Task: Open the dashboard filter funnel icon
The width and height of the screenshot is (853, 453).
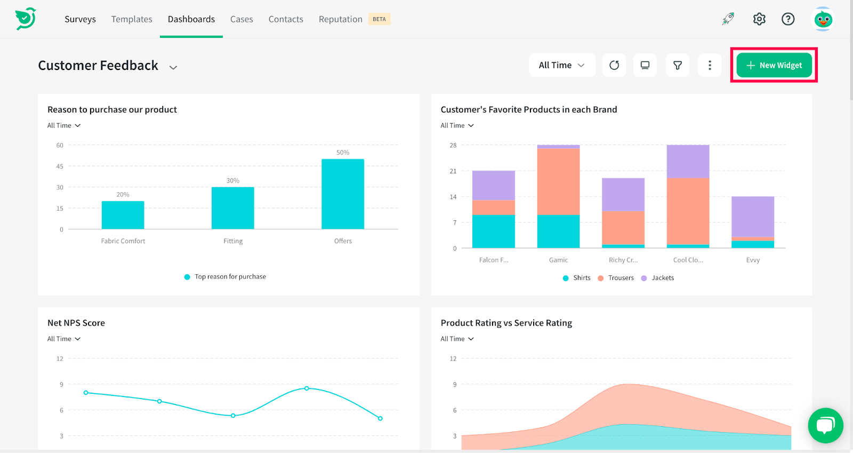Action: click(x=678, y=65)
